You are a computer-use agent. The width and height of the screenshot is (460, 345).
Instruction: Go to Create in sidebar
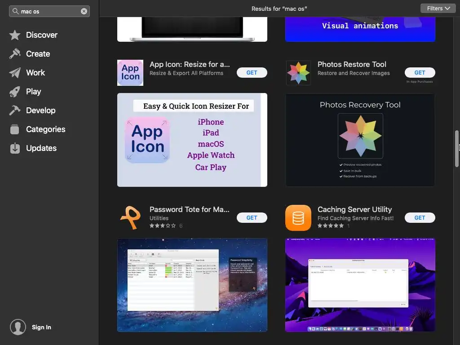point(38,54)
